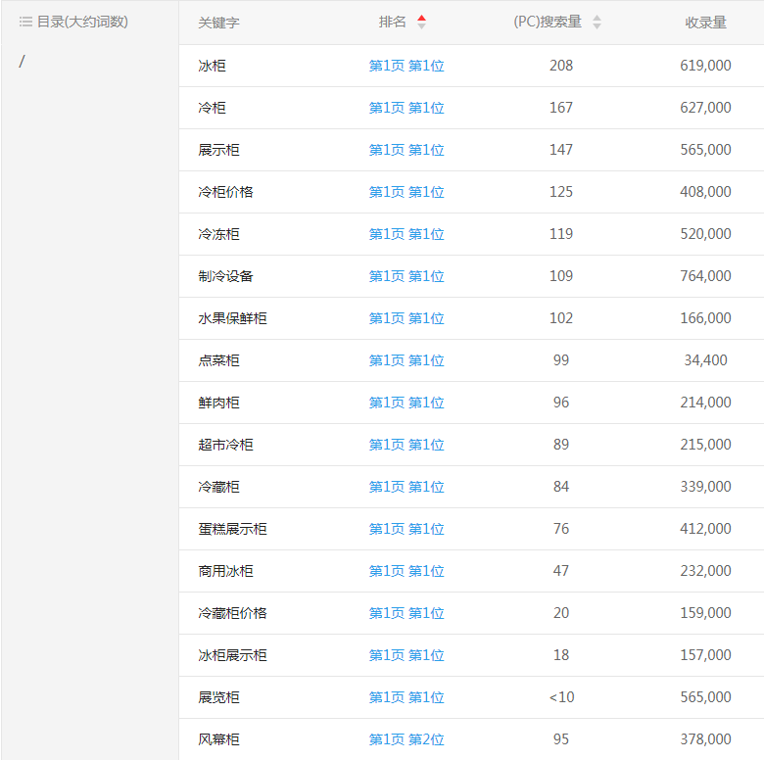Click the list icon beside 目录(大约词数)
The width and height of the screenshot is (764, 760).
click(x=25, y=22)
